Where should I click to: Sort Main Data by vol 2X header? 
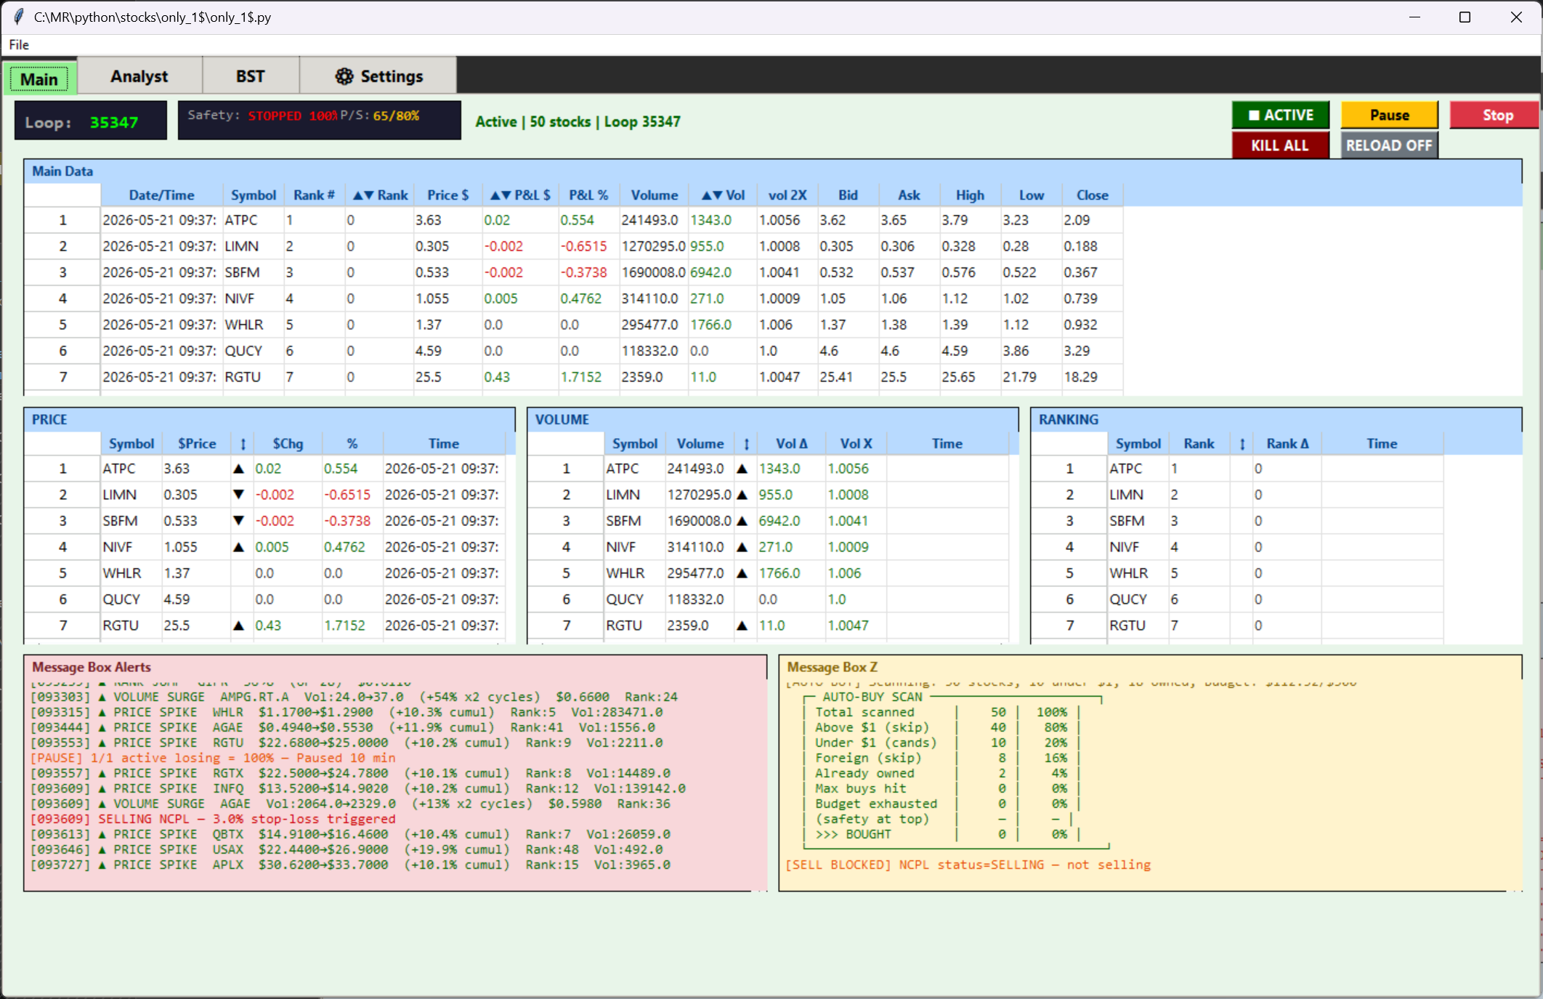pyautogui.click(x=787, y=195)
